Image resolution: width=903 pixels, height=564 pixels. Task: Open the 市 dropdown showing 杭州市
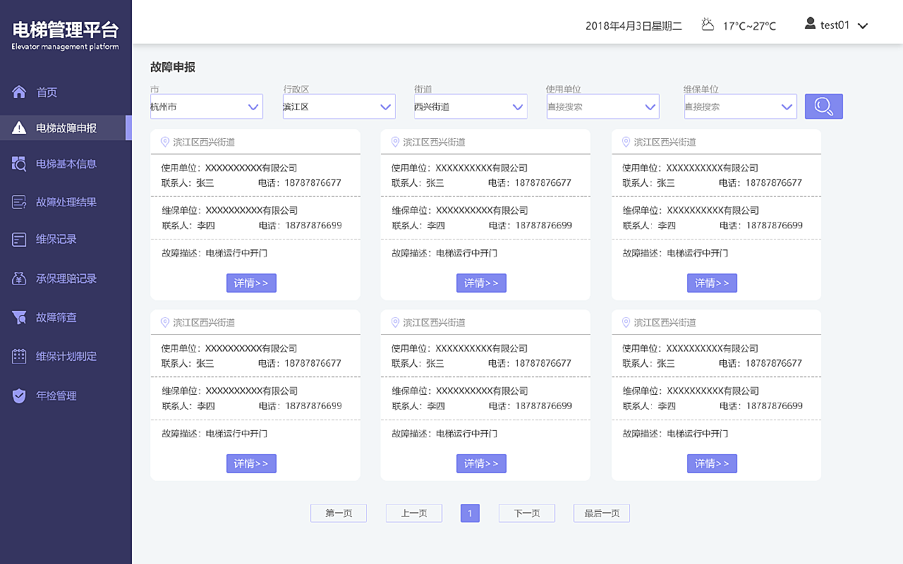[x=206, y=106]
